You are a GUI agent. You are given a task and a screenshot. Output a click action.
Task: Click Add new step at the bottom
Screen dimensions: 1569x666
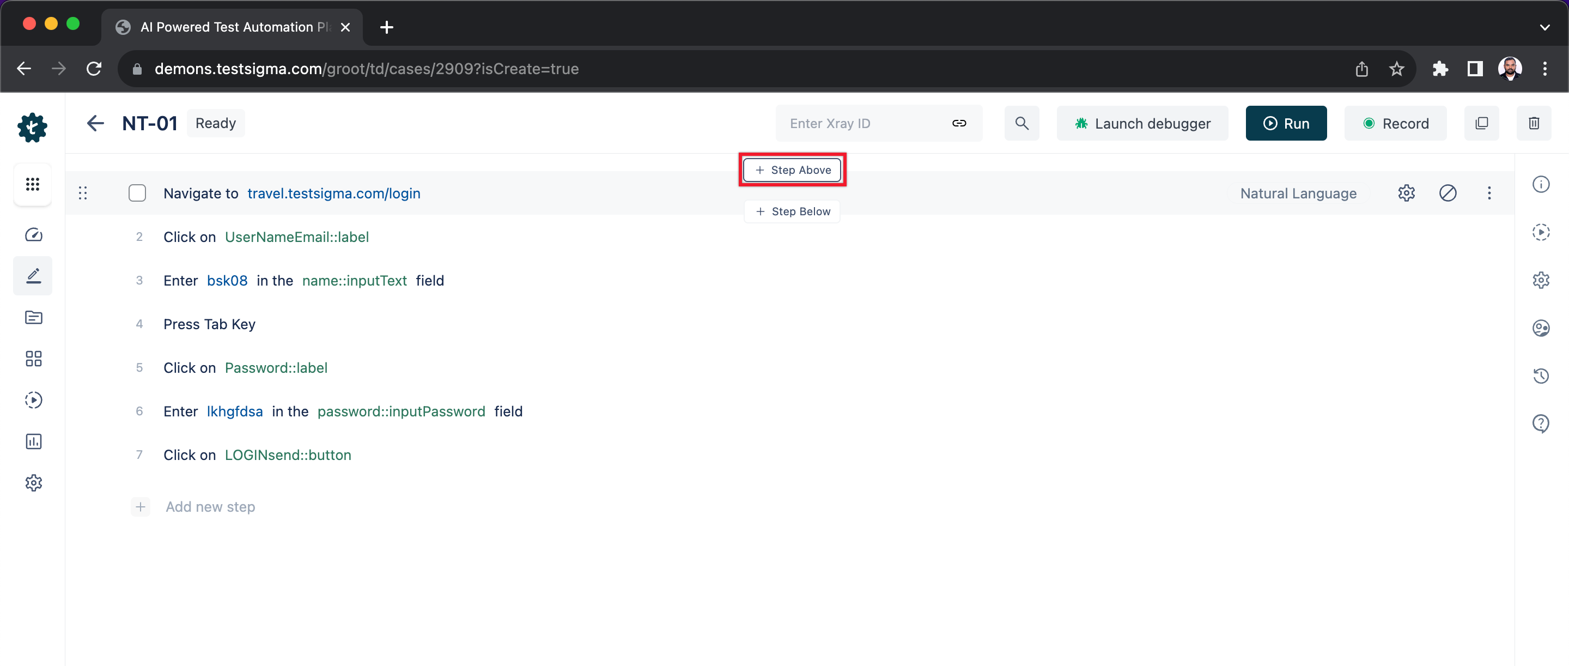pos(210,507)
